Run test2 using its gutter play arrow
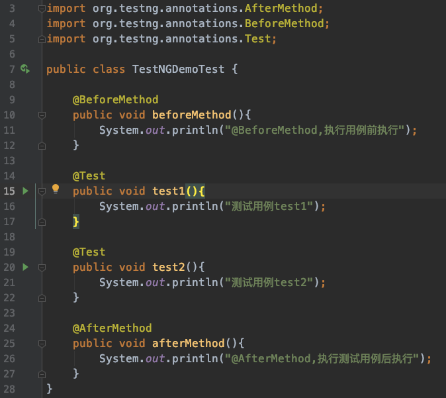The width and height of the screenshot is (446, 398). pyautogui.click(x=25, y=267)
